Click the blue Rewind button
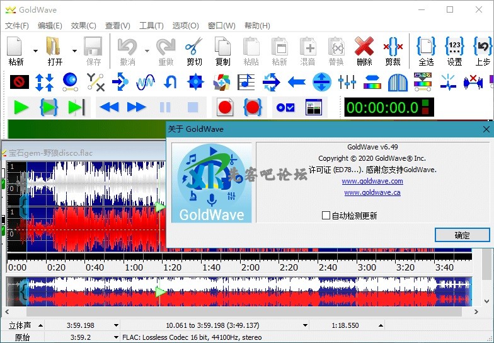Image resolution: width=494 pixels, height=343 pixels. click(109, 107)
